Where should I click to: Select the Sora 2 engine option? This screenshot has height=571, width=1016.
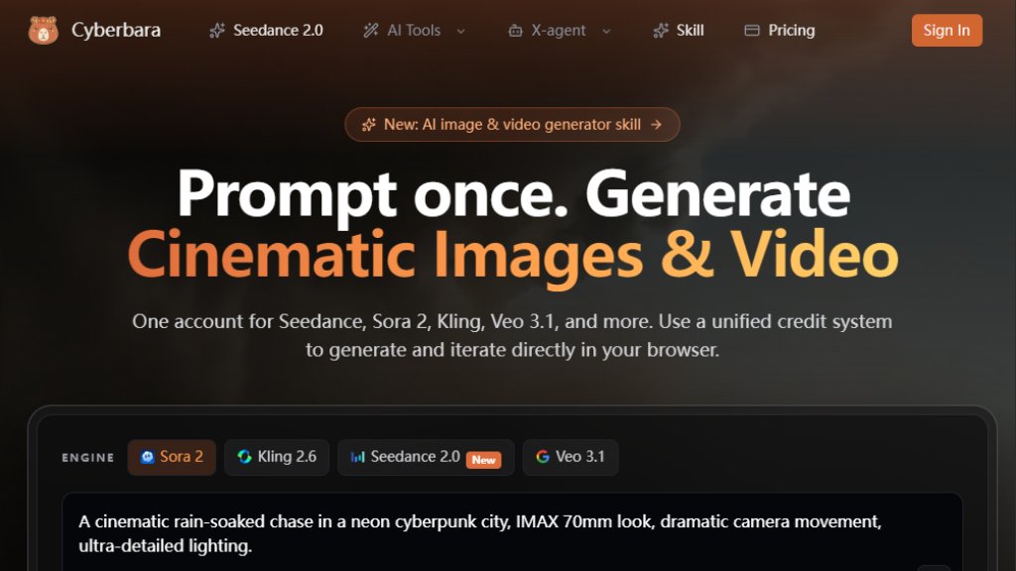point(172,457)
